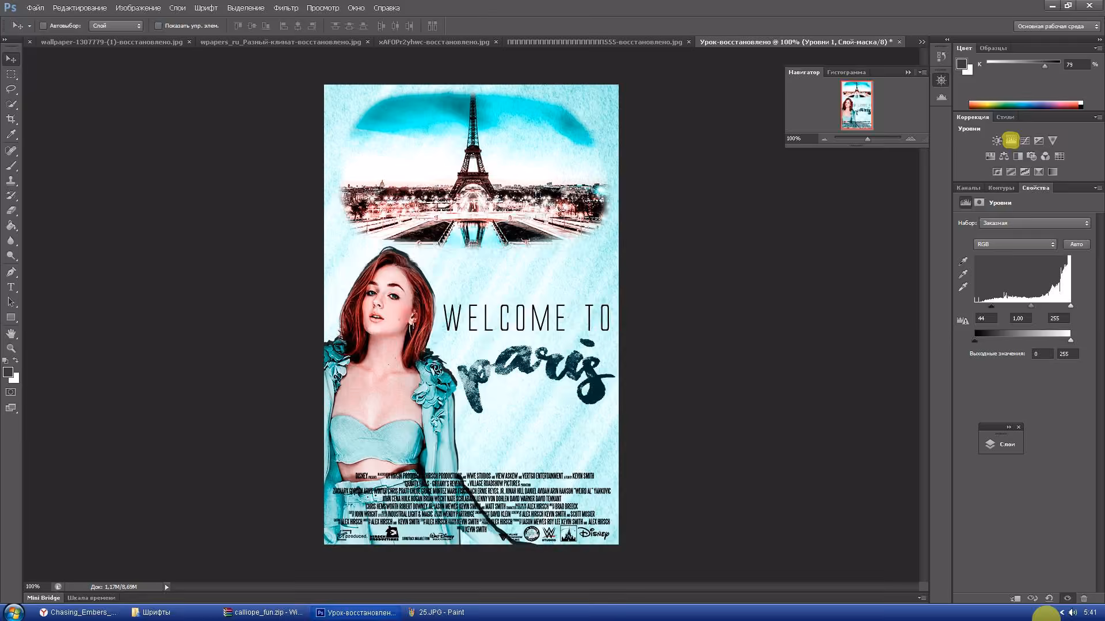Select the Quick Selection tool

11,104
